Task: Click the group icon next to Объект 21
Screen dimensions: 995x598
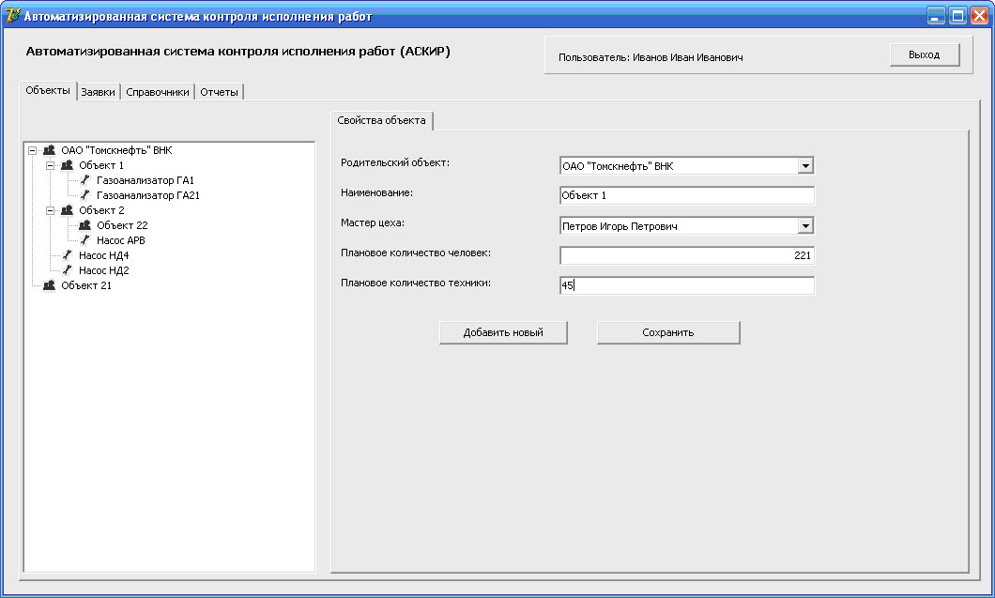Action: coord(49,285)
